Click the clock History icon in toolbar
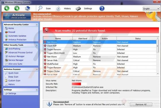The width and height of the screenshot is (161, 108). point(58,9)
